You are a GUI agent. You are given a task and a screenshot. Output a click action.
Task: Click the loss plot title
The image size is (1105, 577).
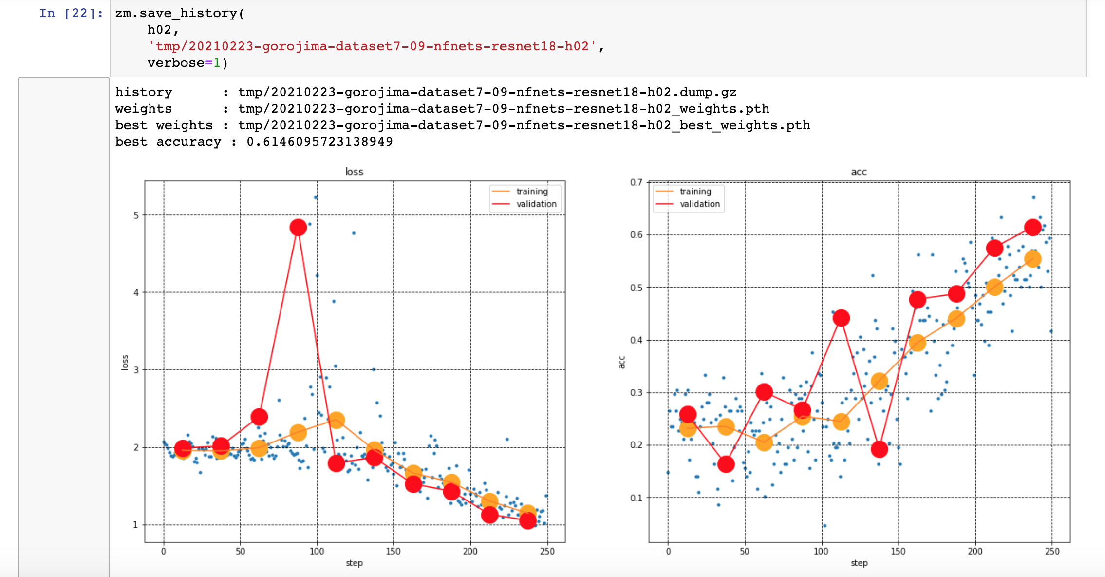click(354, 172)
